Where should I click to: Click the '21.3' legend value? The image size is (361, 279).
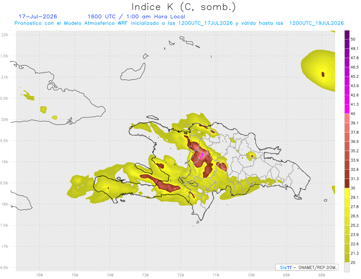(355, 253)
